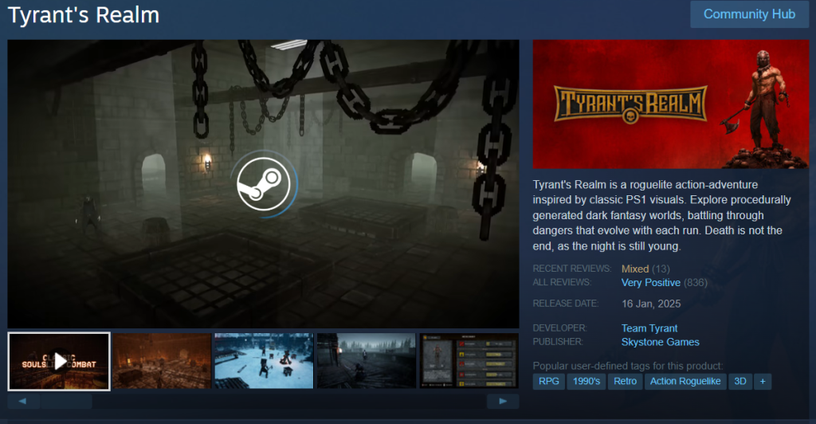This screenshot has height=424, width=816.
Task: Play the Classic Soulslike Combat trailer thumbnail
Action: [59, 361]
